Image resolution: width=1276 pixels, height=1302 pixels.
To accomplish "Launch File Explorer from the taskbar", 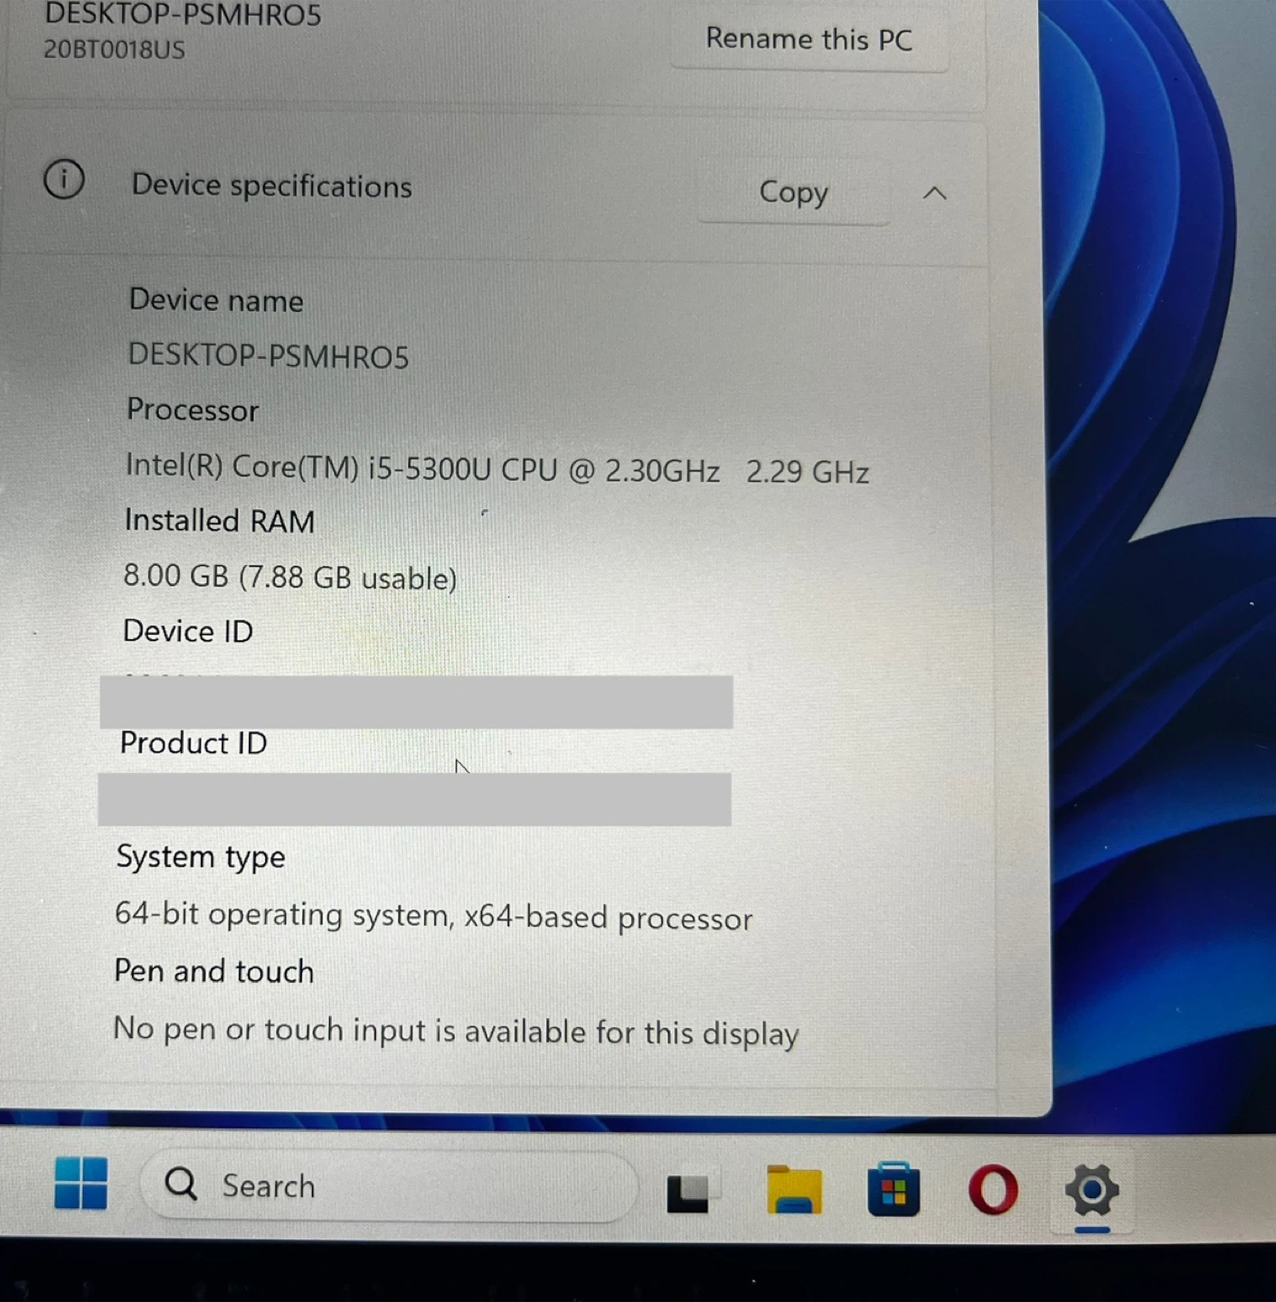I will coord(794,1189).
